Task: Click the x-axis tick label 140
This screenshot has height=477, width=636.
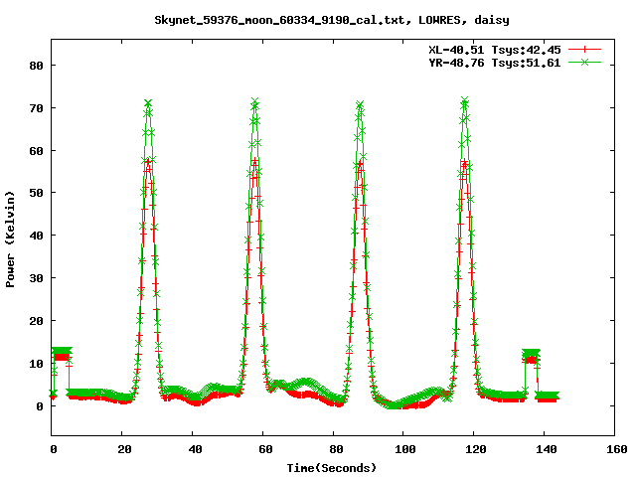Action: tap(547, 449)
